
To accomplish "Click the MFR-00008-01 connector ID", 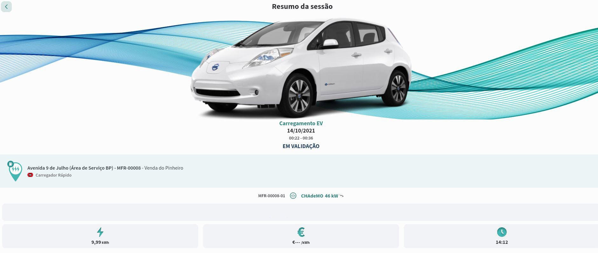I will (x=272, y=196).
